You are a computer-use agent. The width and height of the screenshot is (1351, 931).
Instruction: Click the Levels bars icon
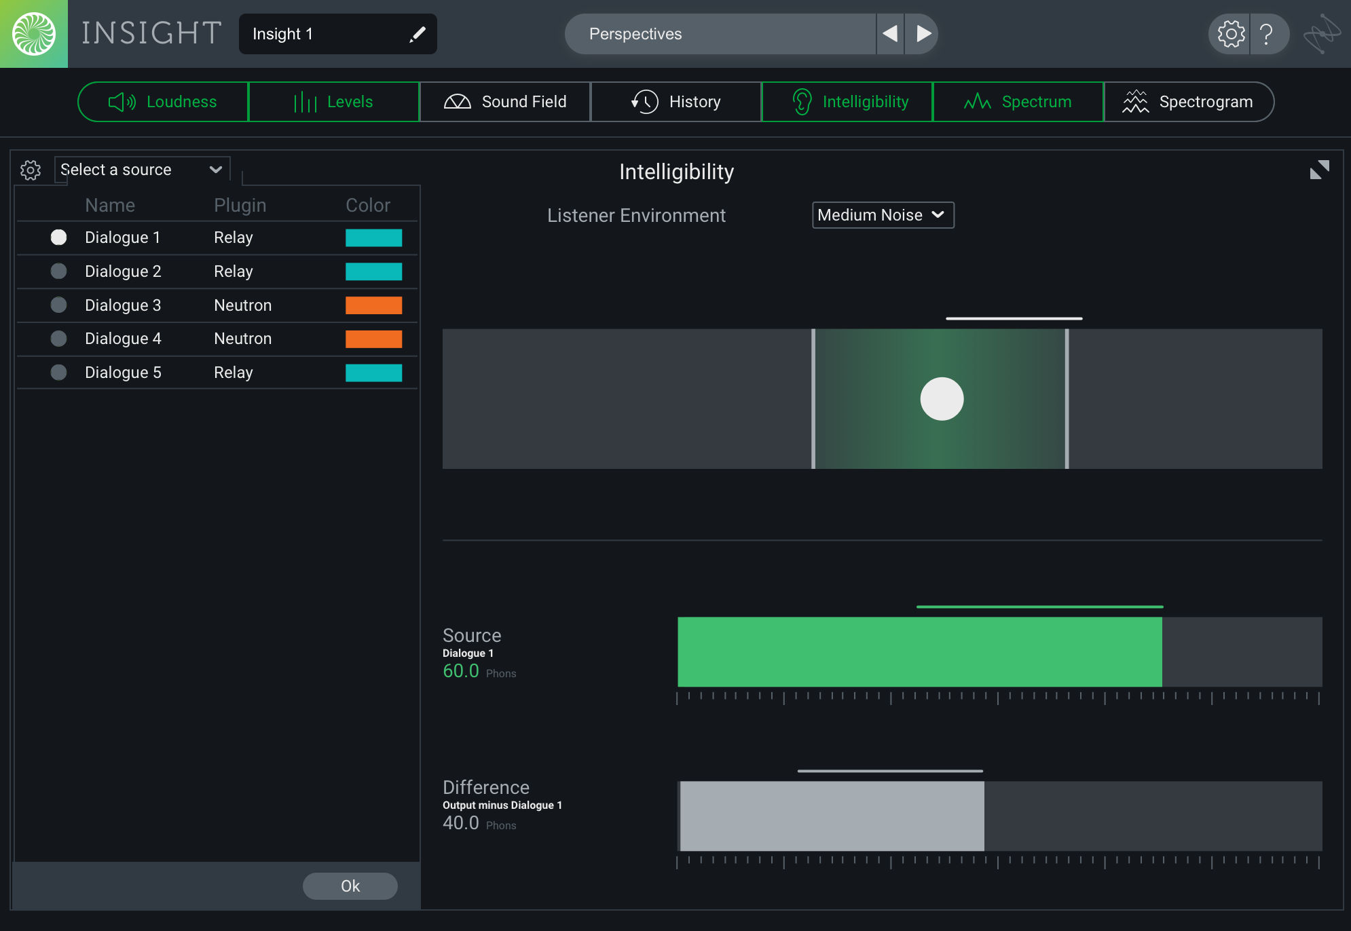point(306,102)
